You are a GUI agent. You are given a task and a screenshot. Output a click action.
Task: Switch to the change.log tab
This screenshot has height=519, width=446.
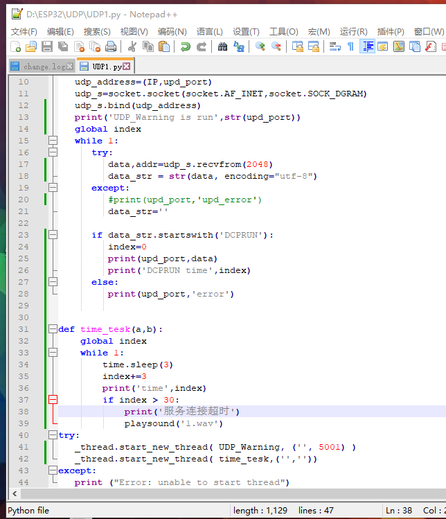[x=44, y=67]
